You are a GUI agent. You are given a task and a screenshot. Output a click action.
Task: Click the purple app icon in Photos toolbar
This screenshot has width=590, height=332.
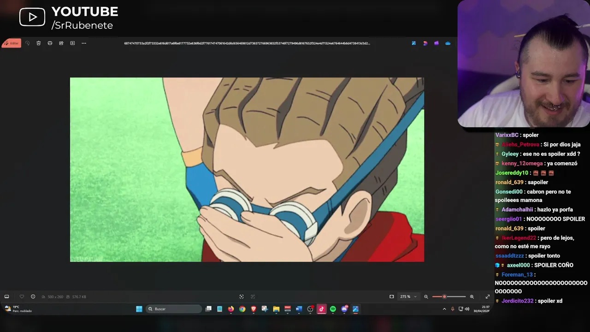(x=437, y=43)
